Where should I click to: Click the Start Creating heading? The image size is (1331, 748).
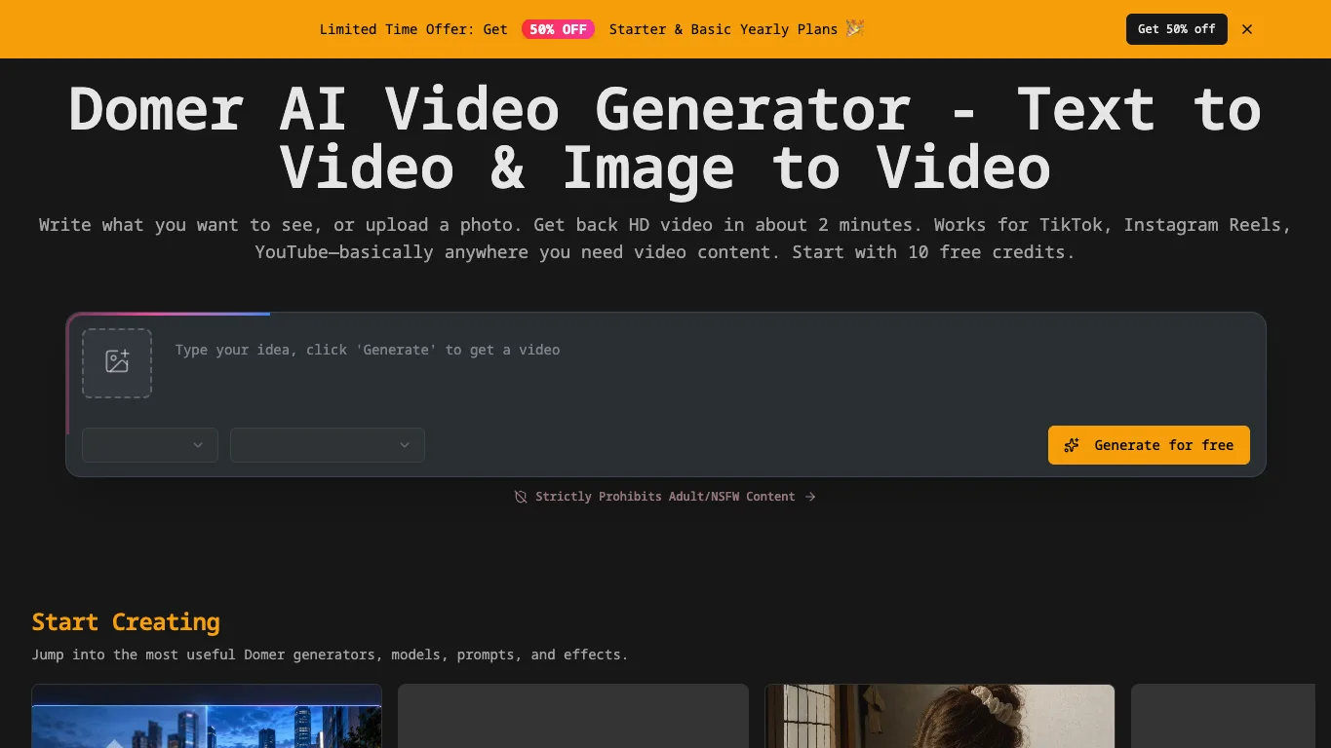(126, 621)
